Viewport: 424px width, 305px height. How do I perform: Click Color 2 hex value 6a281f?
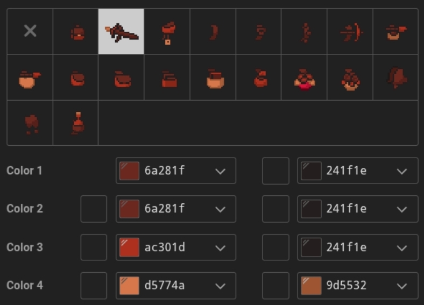coord(165,209)
